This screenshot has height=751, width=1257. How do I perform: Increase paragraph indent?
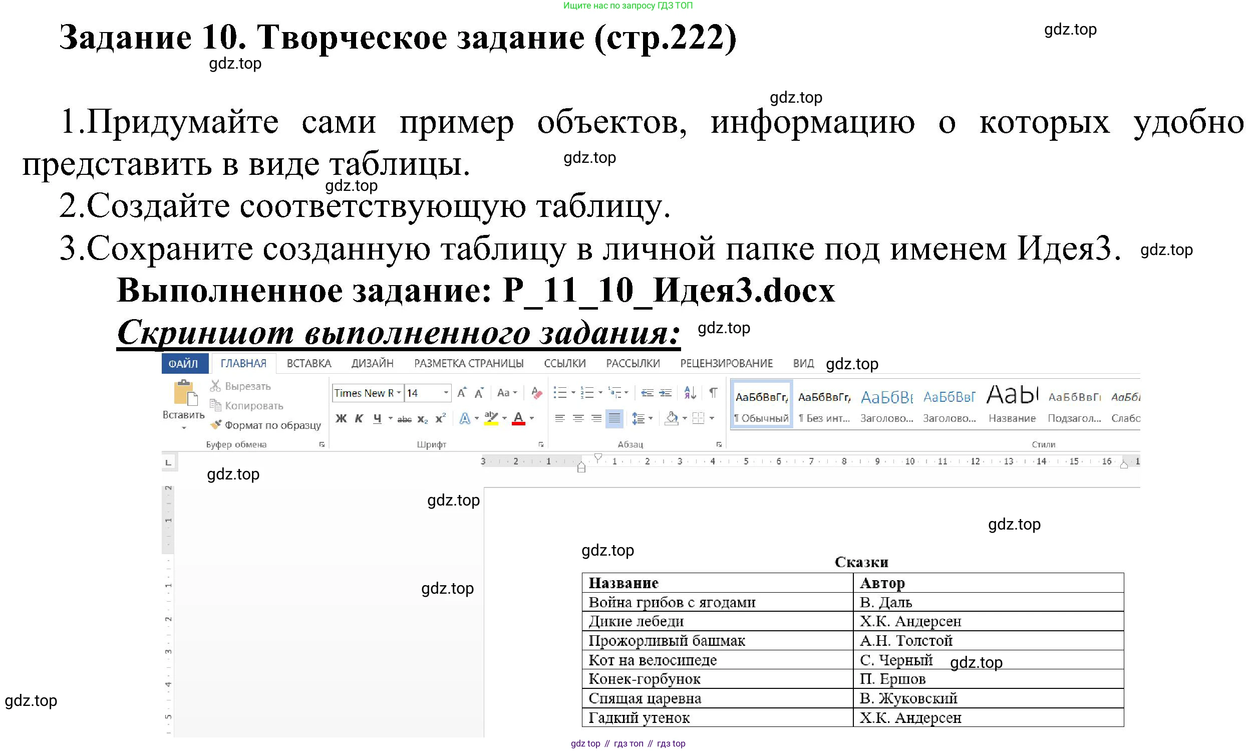click(x=666, y=393)
